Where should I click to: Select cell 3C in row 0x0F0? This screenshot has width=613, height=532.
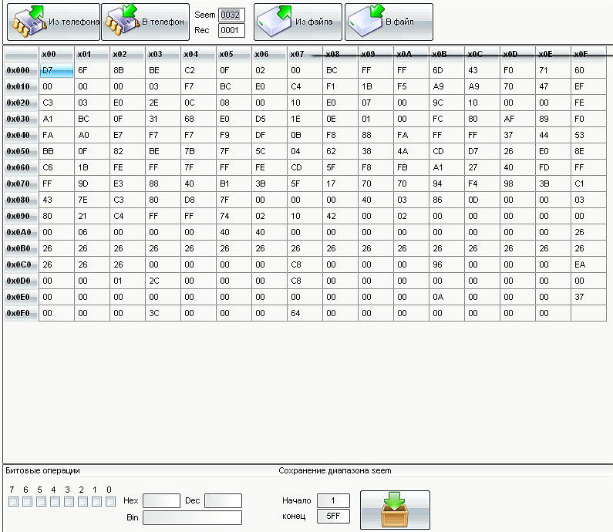coord(163,314)
